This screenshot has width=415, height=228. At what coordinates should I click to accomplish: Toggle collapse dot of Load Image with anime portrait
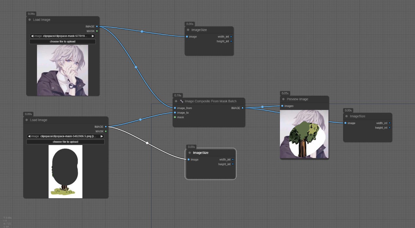[x=29, y=20]
